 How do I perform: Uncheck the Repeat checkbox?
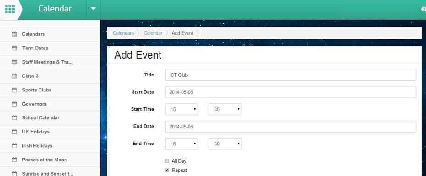pyautogui.click(x=167, y=170)
